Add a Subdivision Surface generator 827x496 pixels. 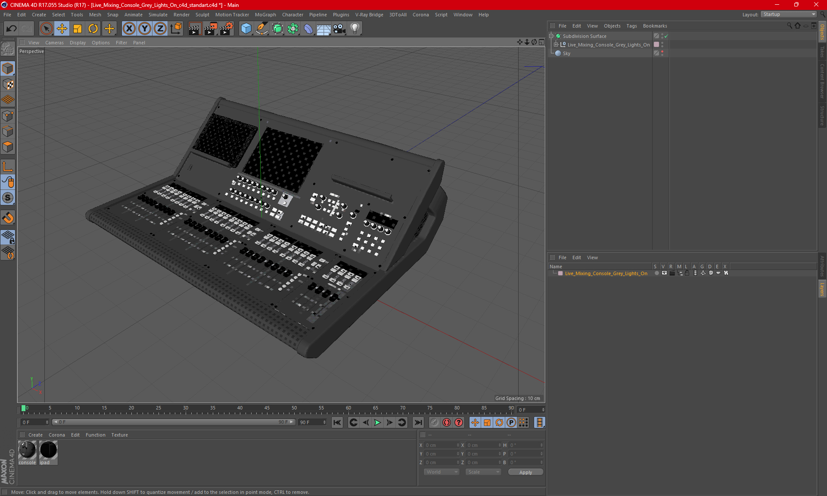(277, 28)
